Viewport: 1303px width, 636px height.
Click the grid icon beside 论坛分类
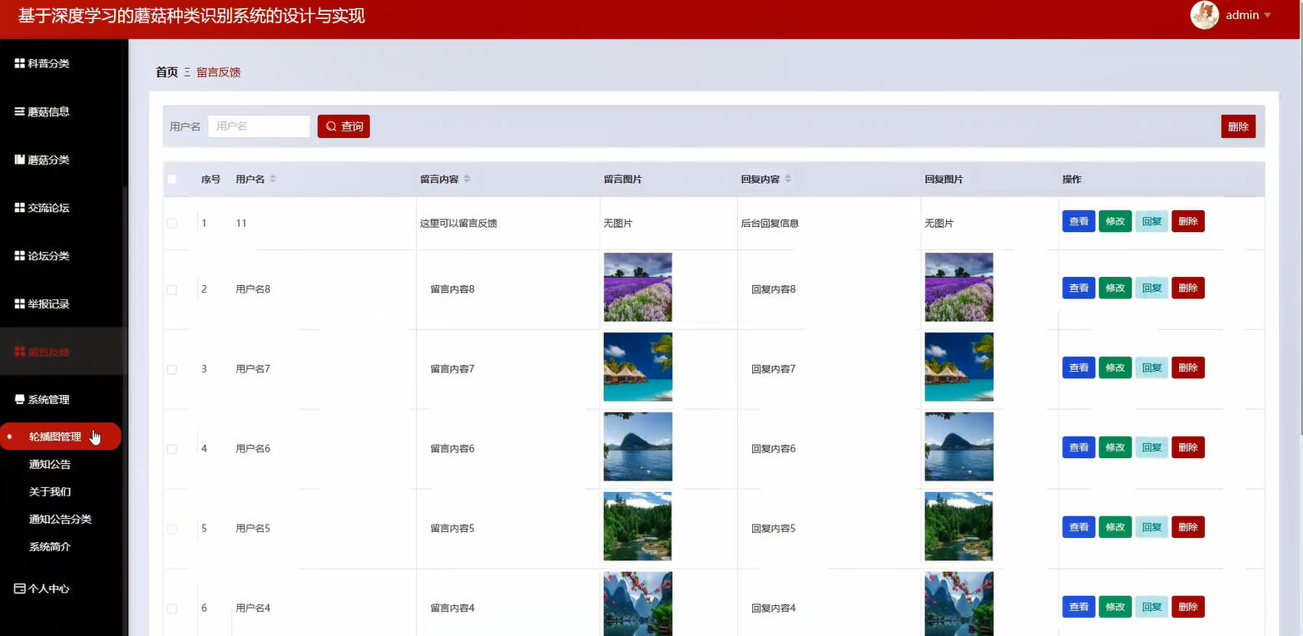coord(20,255)
